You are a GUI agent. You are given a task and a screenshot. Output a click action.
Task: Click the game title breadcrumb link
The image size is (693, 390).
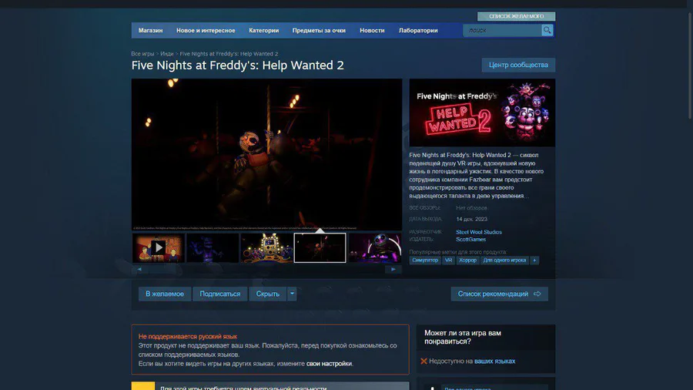coord(229,53)
